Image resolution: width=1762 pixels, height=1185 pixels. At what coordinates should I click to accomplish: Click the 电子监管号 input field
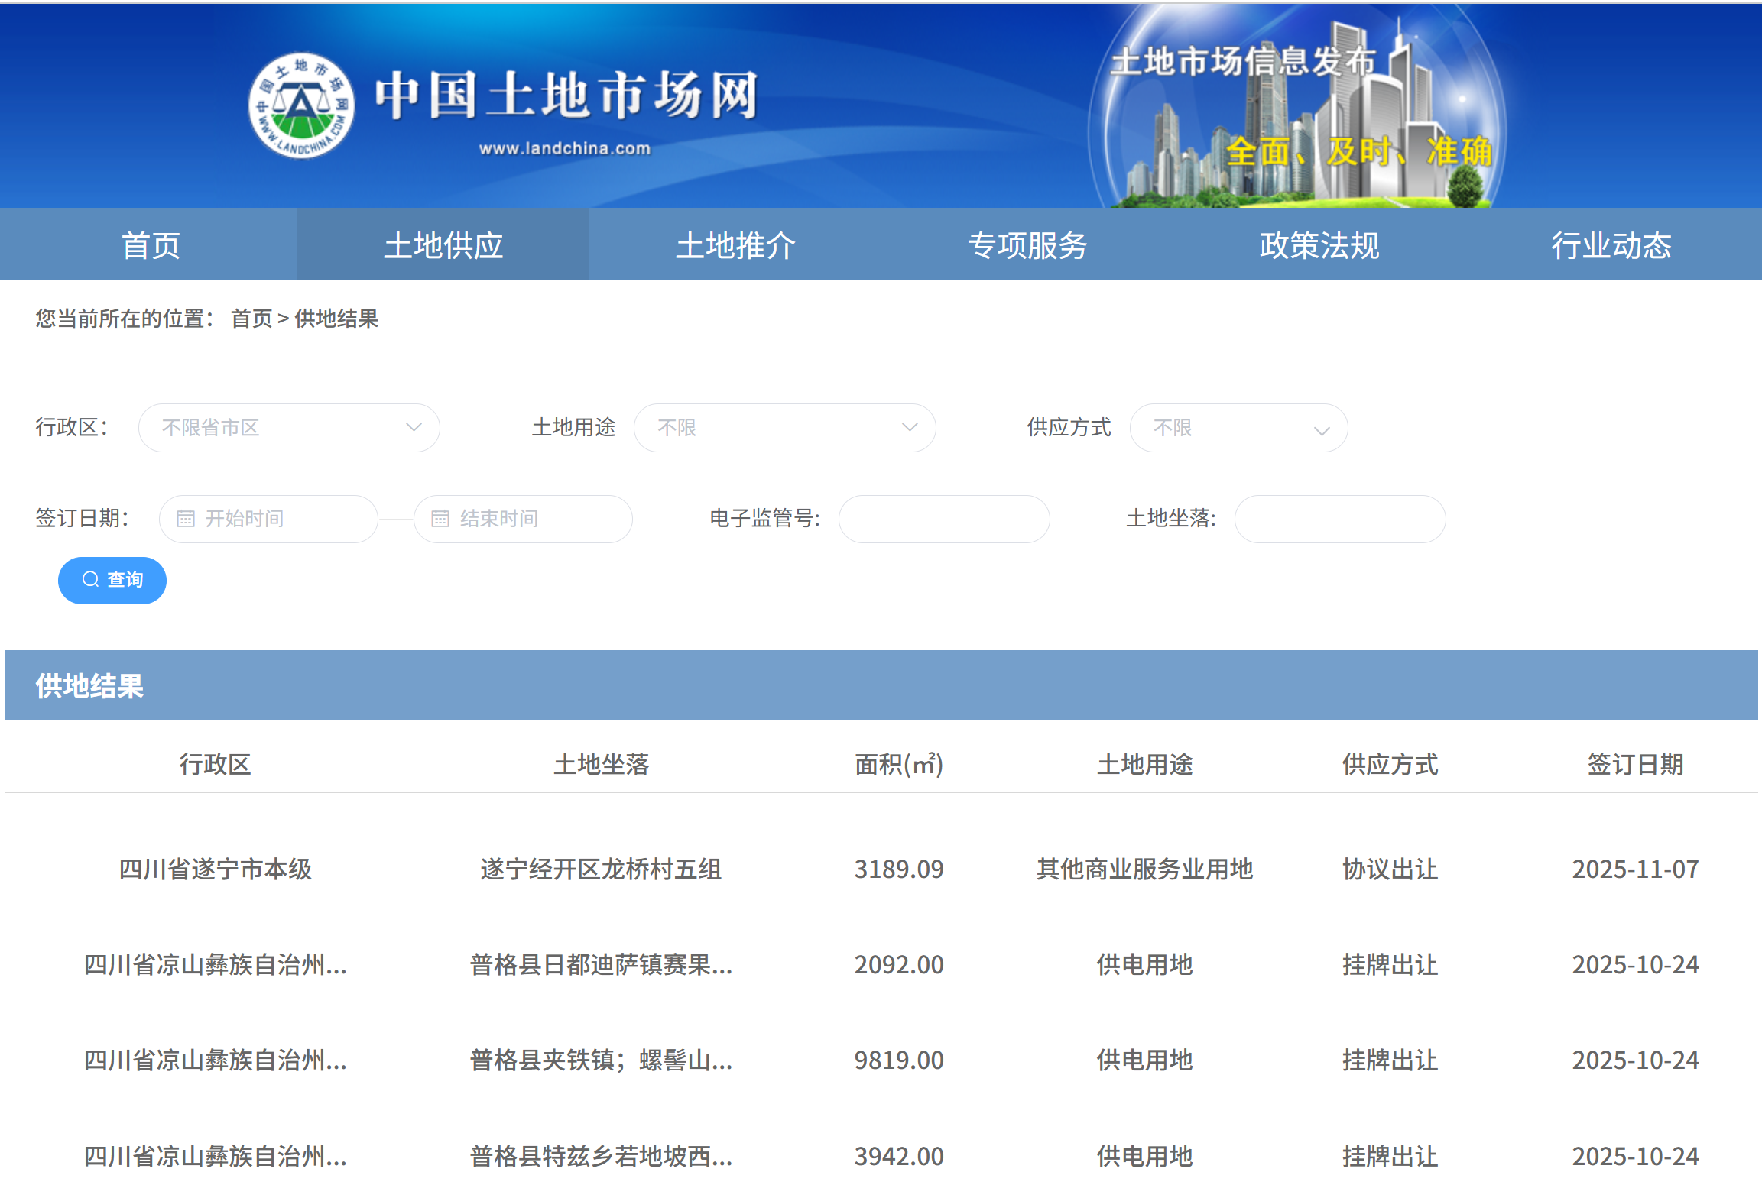click(943, 519)
